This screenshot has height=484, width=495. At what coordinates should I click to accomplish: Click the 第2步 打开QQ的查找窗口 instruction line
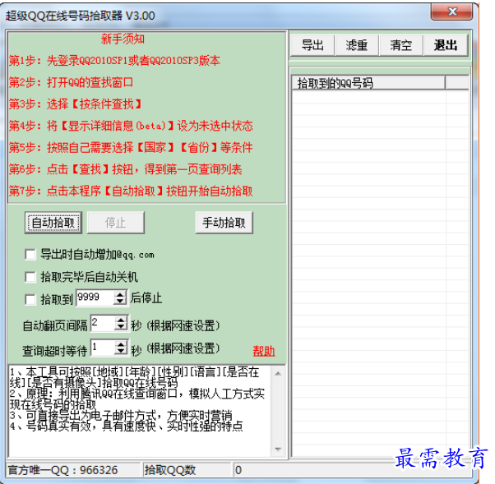[x=71, y=82]
